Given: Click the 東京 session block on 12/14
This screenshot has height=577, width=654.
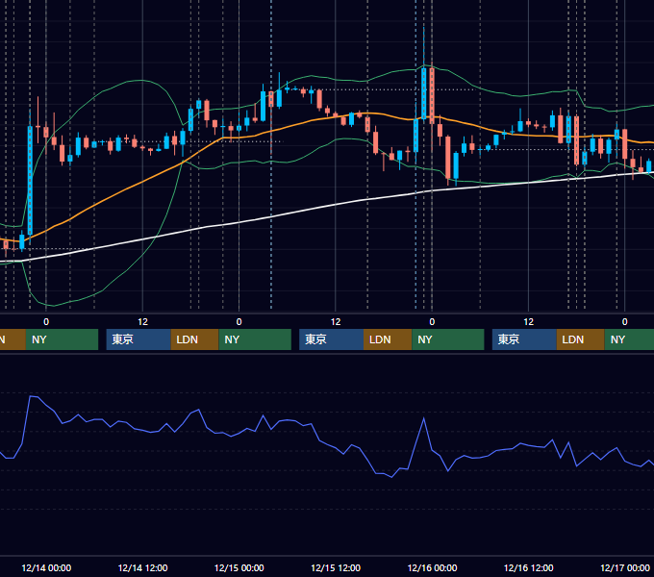Looking at the screenshot, I should point(138,339).
